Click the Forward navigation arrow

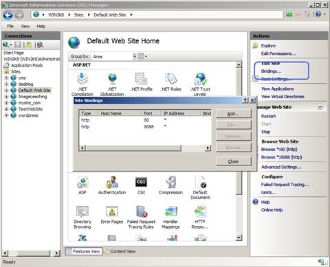click(x=19, y=15)
